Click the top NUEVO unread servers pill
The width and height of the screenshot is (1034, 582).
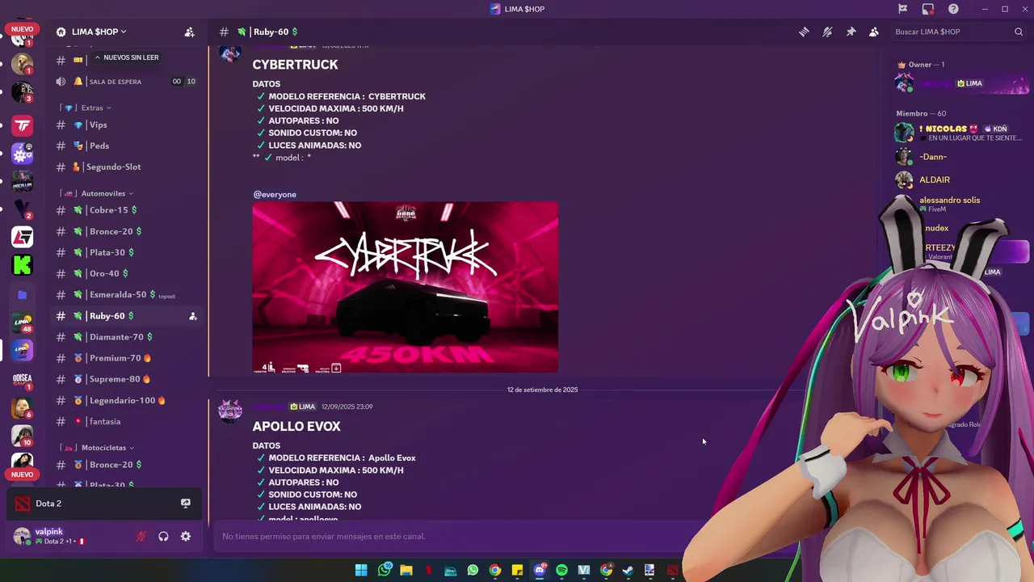(22, 29)
